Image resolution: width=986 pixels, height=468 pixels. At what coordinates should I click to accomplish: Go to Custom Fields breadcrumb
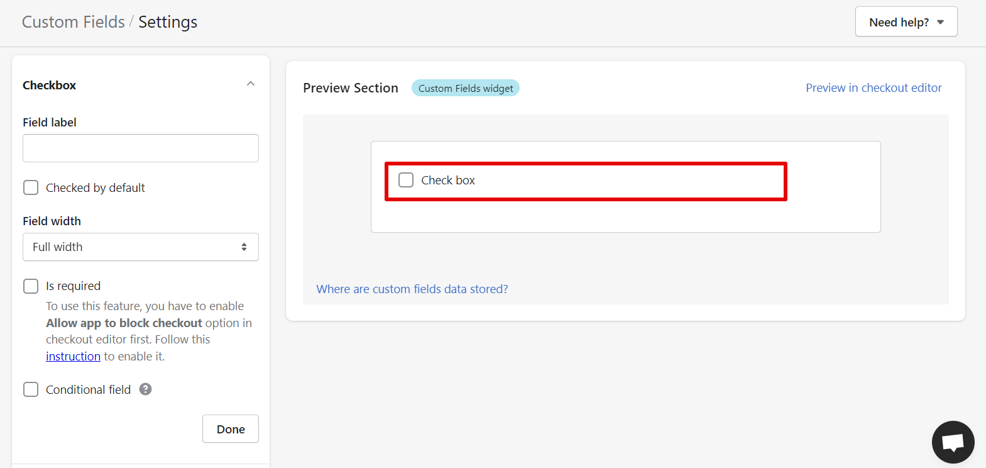(74, 22)
